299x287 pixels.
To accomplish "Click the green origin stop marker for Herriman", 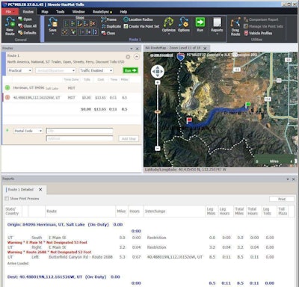I will pos(7,87).
